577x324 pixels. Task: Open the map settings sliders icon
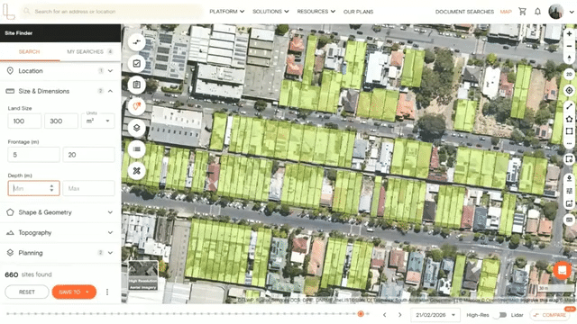(569, 191)
